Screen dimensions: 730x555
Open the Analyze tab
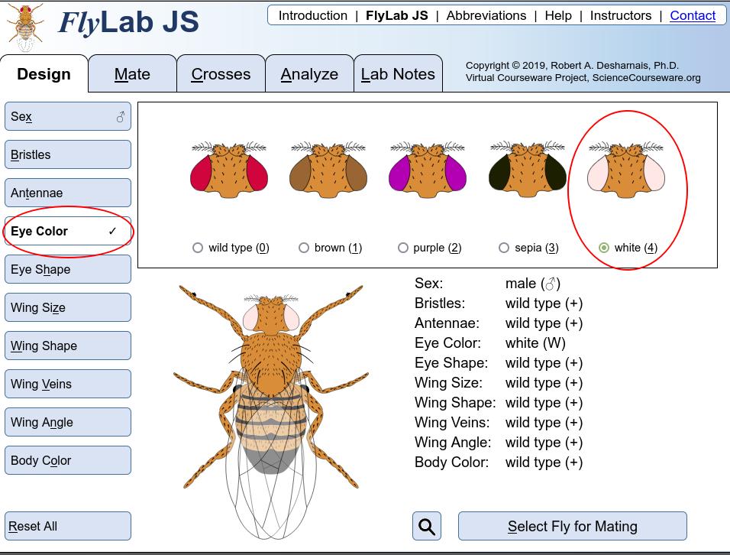(x=309, y=74)
